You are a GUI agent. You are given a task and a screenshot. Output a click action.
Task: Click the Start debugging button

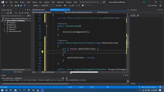(x=58, y=6)
